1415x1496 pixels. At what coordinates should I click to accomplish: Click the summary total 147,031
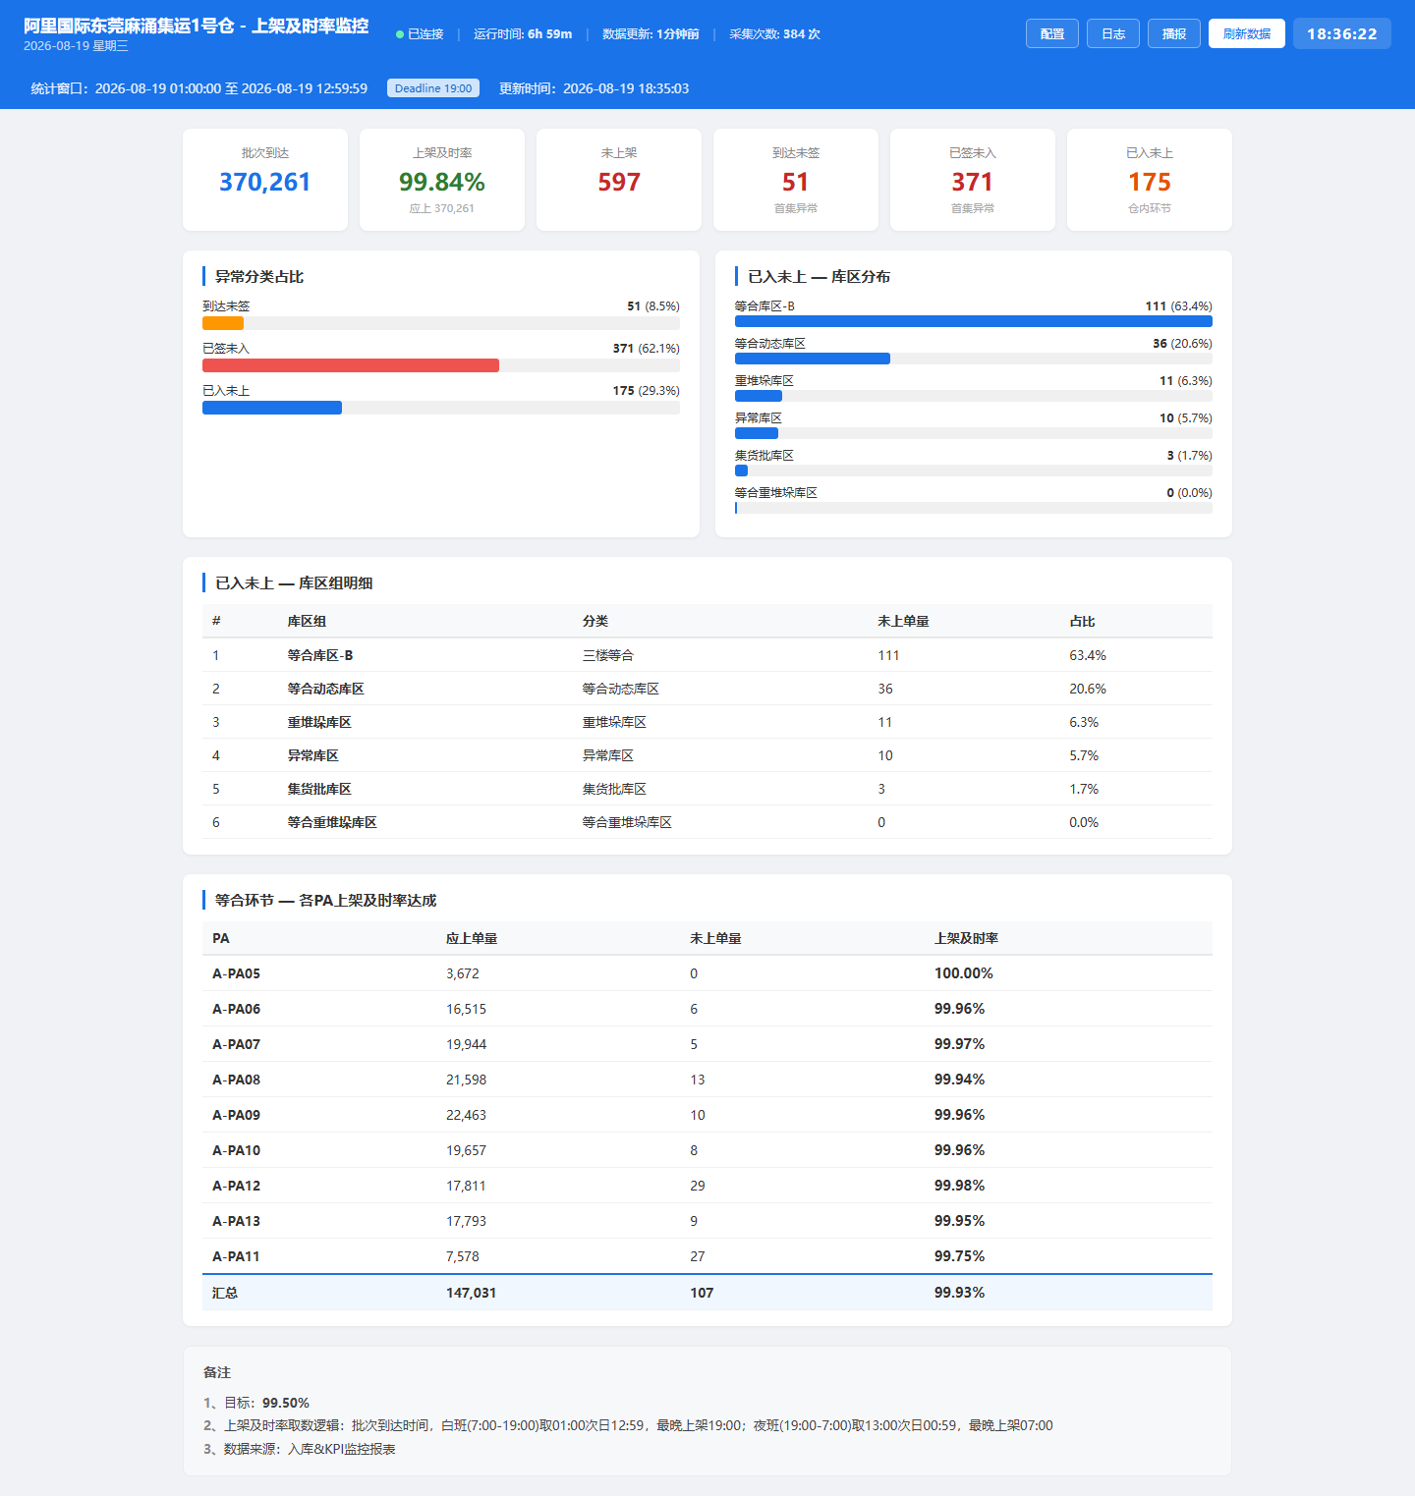[x=472, y=1293]
